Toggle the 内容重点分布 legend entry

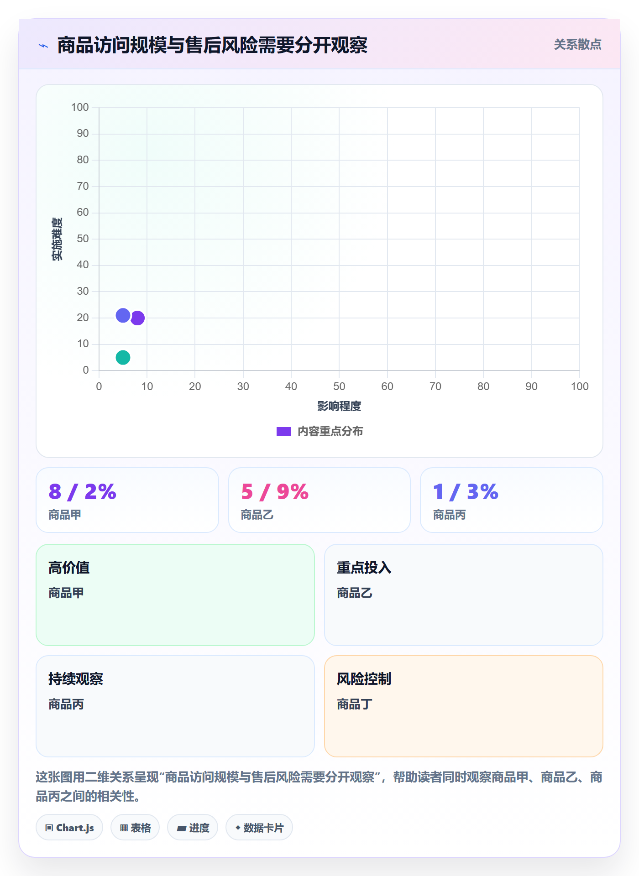320,432
